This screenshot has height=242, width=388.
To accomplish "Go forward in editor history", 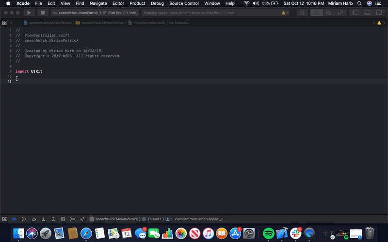I will pyautogui.click(x=18, y=23).
